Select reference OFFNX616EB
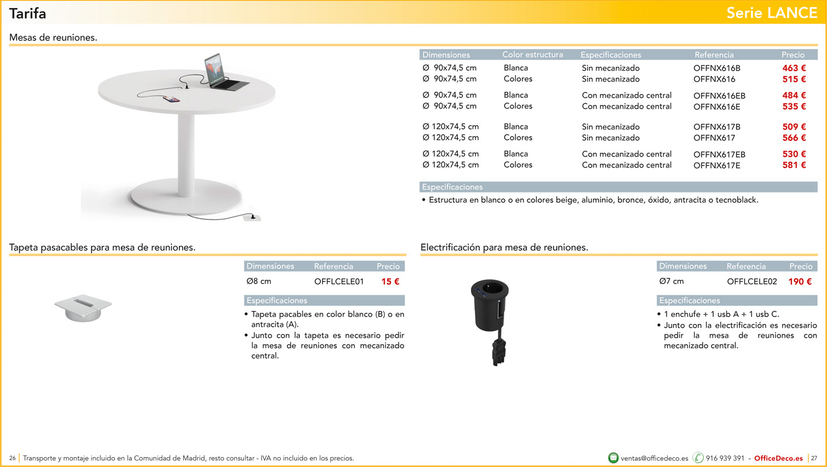This screenshot has width=827, height=467. click(719, 96)
